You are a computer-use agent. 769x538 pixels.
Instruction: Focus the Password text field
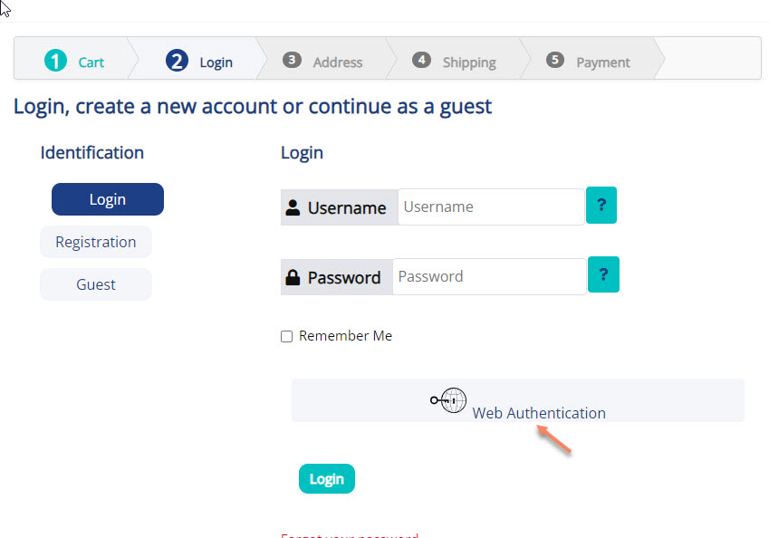click(x=488, y=276)
